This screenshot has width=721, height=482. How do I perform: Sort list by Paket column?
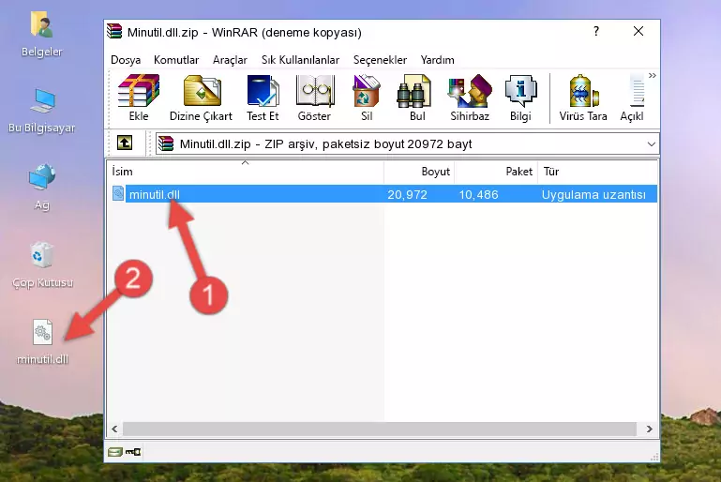coord(496,172)
